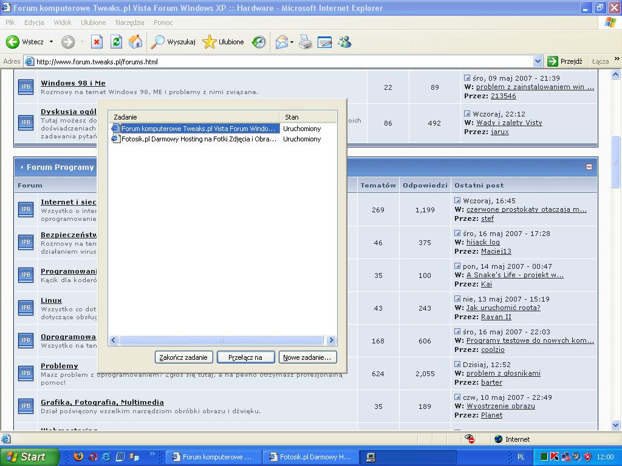Image resolution: width=622 pixels, height=466 pixels.
Task: Open the History toolbar icon
Action: 259,42
